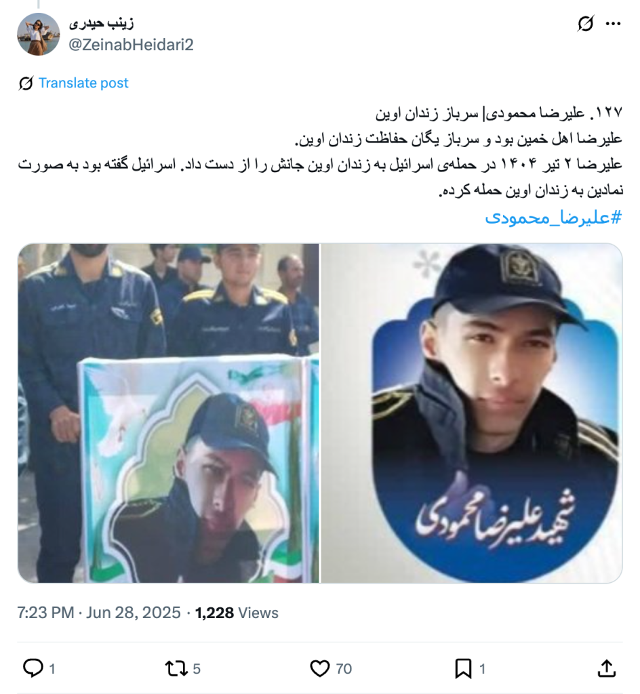This screenshot has width=640, height=694.
Task: Open the @ZeinabHeidari2 profile handle
Action: [131, 45]
